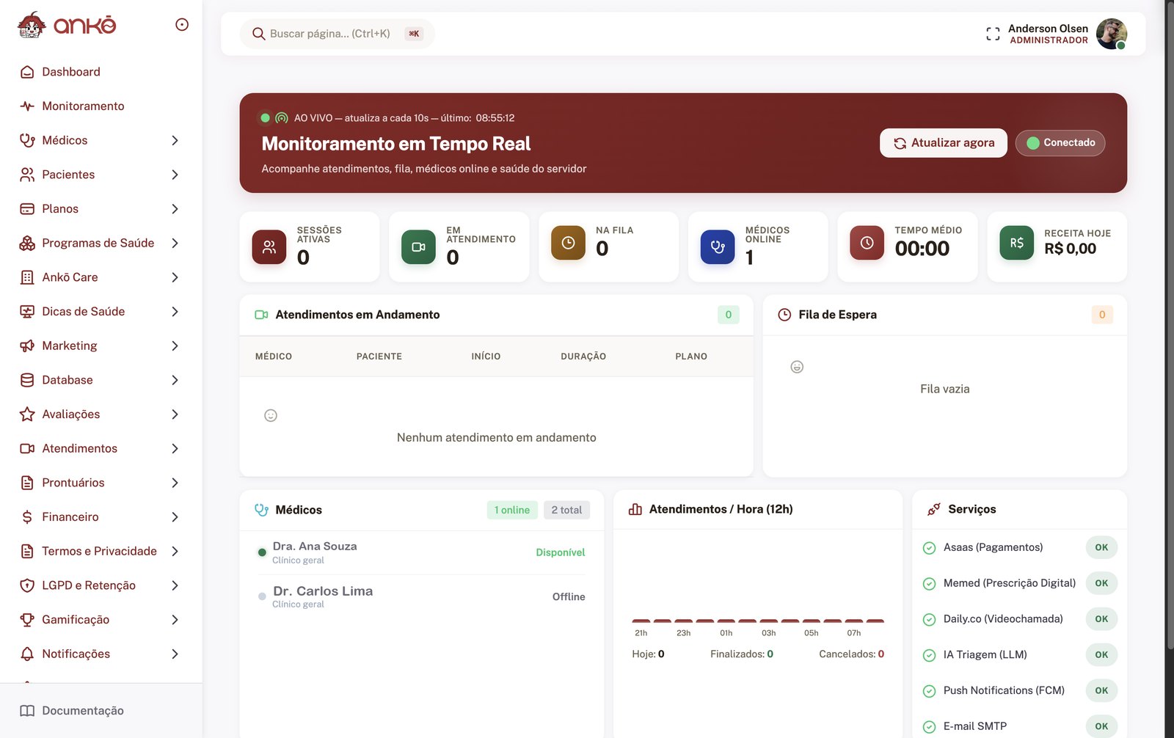Click the Médicos Online stethoscope card icon
Image resolution: width=1174 pixels, height=738 pixels.
[718, 247]
